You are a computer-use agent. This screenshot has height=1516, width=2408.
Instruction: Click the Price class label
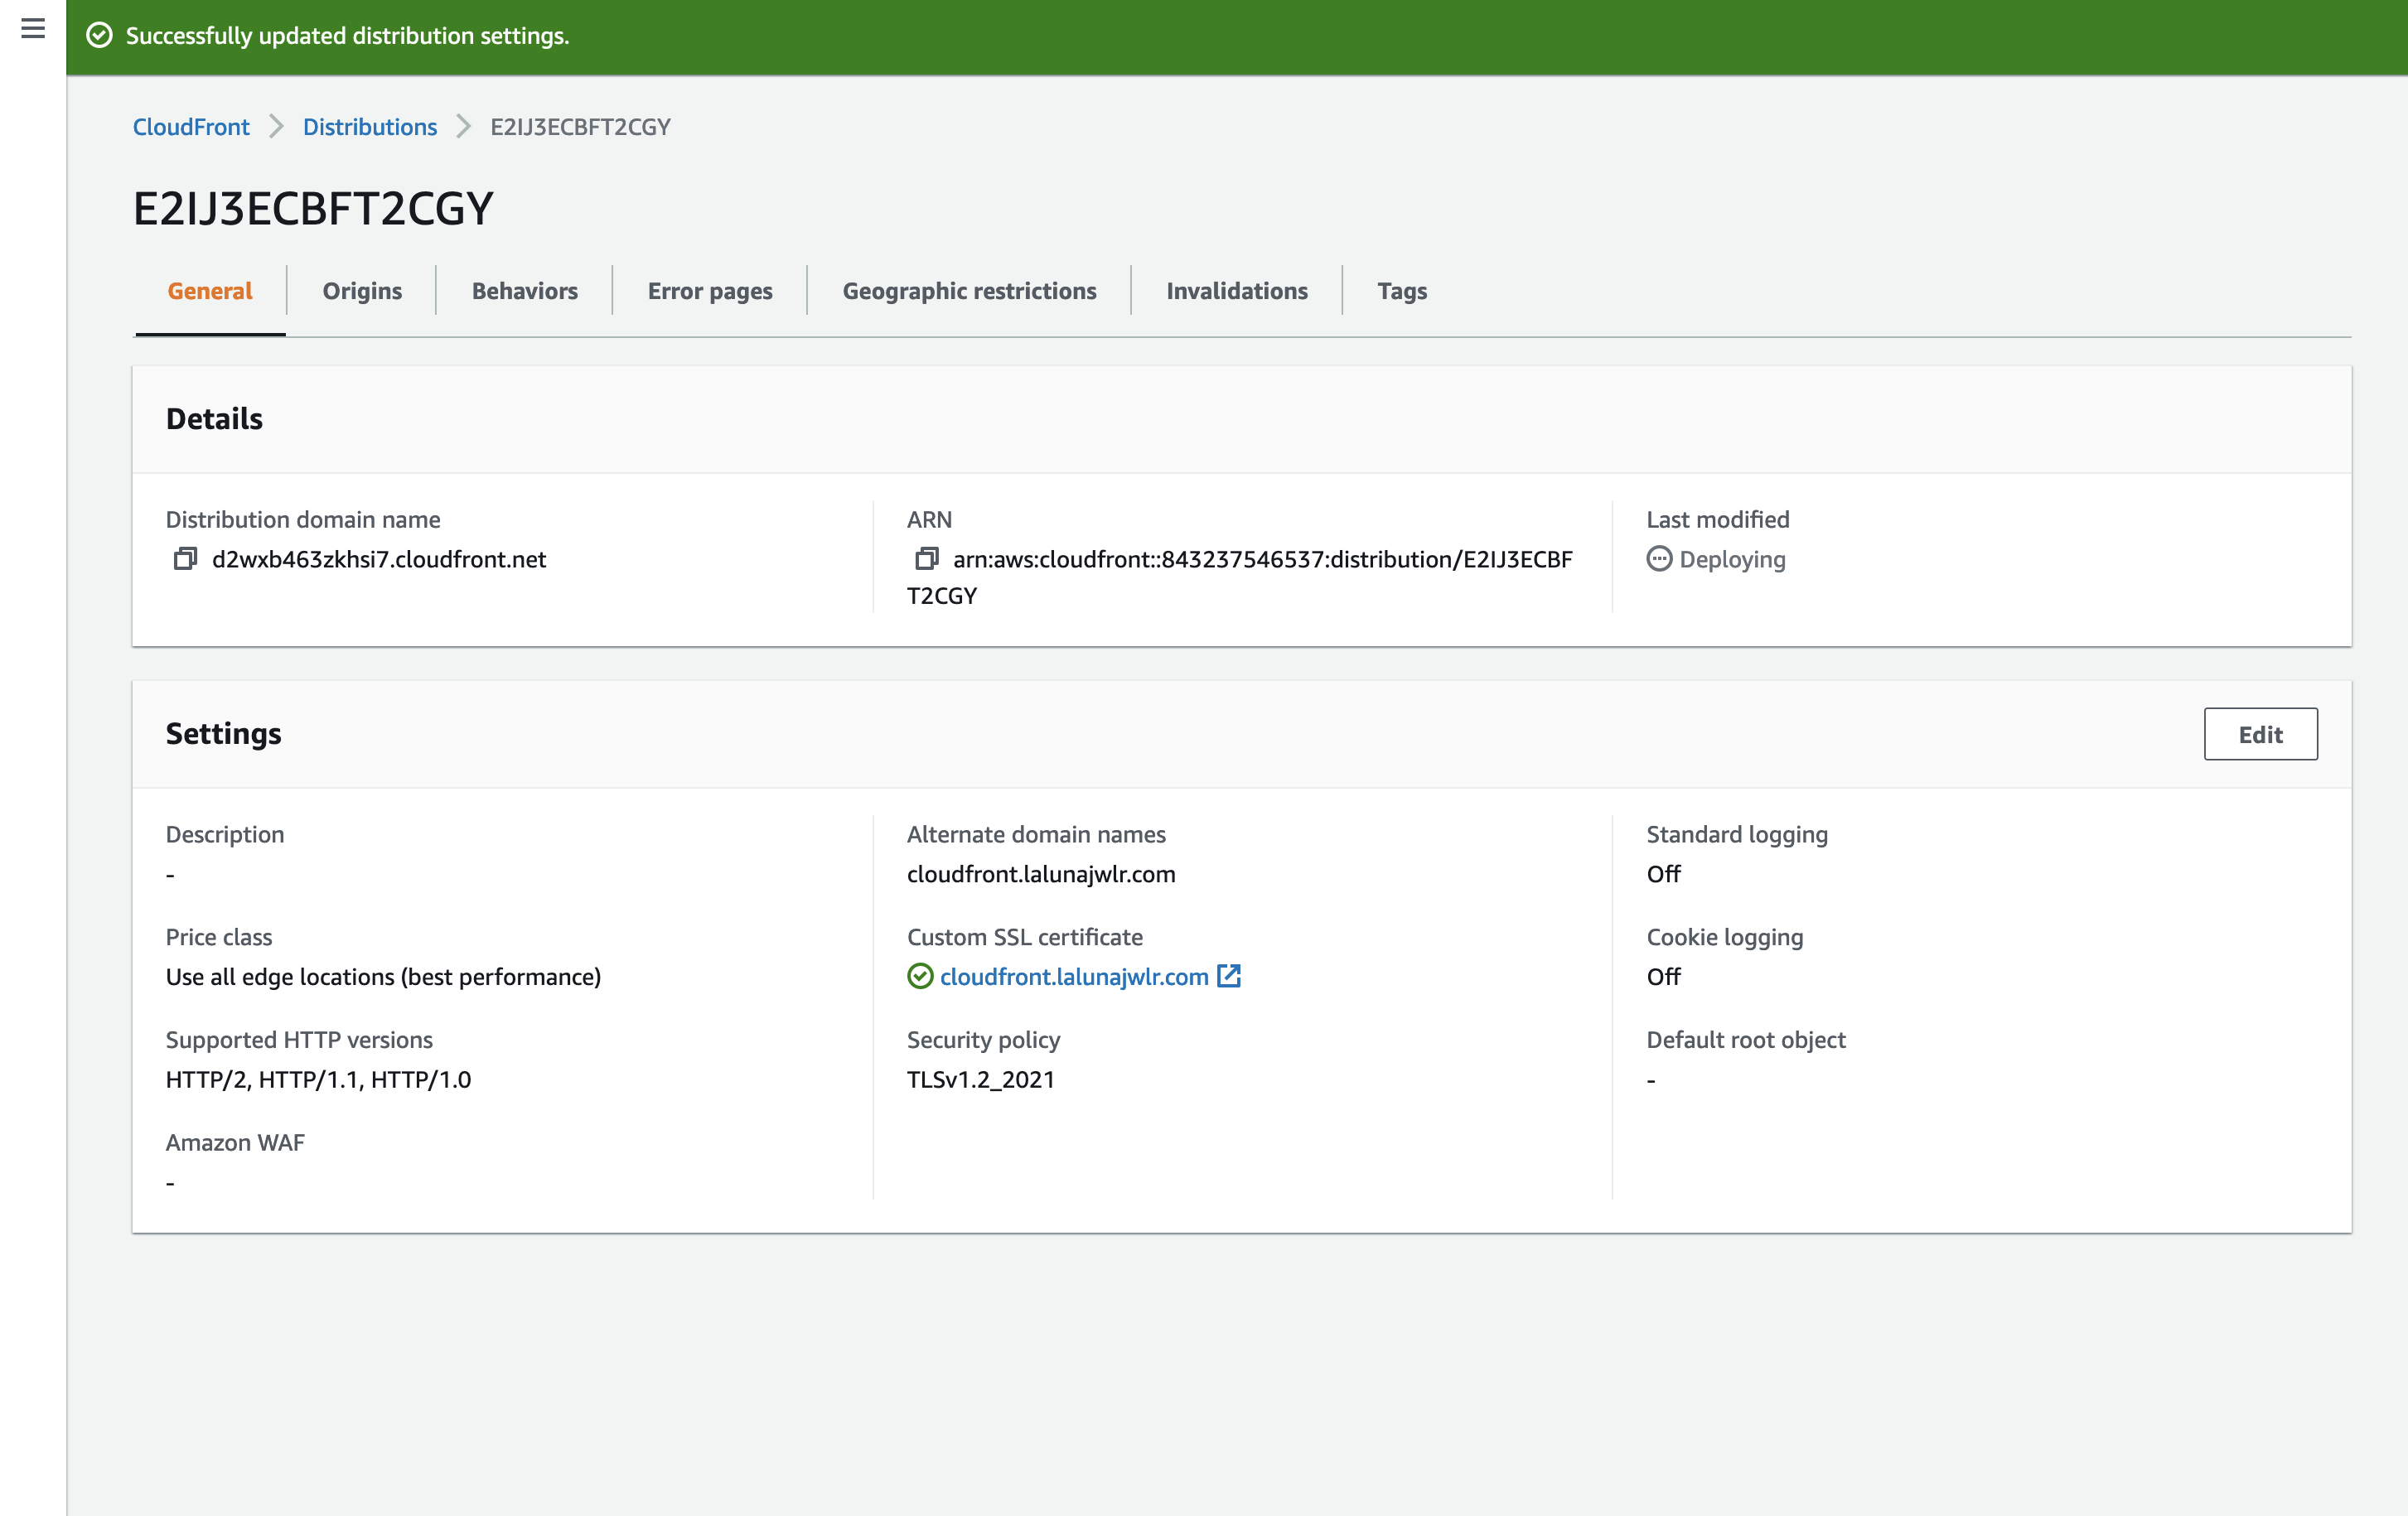point(219,937)
